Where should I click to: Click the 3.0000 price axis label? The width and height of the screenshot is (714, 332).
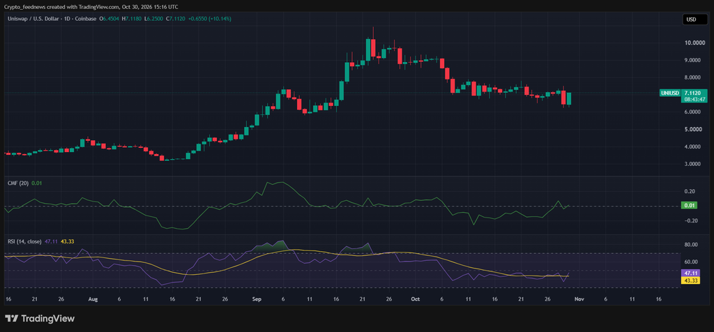pyautogui.click(x=692, y=164)
